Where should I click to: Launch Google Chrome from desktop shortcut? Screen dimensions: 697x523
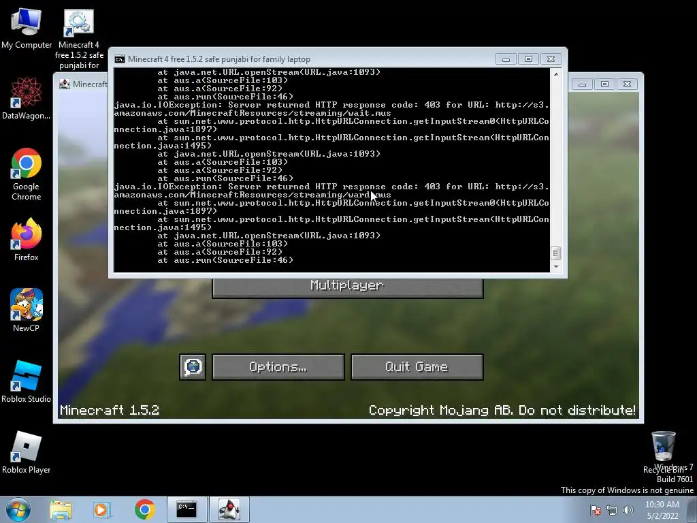27,174
